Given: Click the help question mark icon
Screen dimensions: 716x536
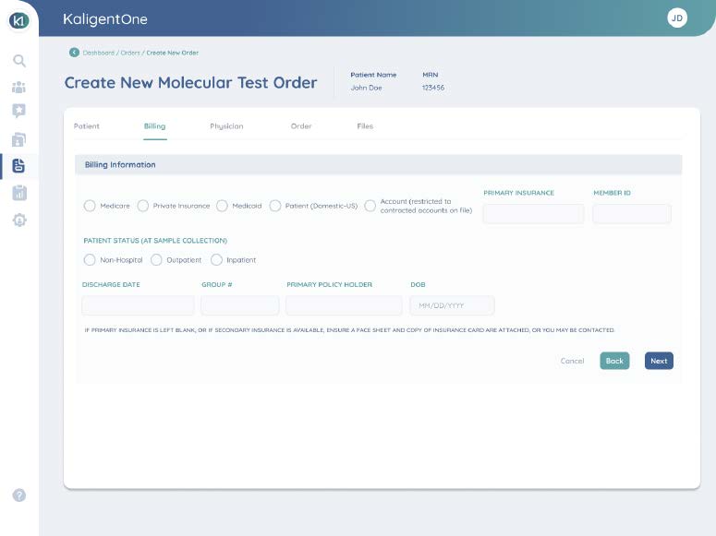Looking at the screenshot, I should pyautogui.click(x=19, y=495).
